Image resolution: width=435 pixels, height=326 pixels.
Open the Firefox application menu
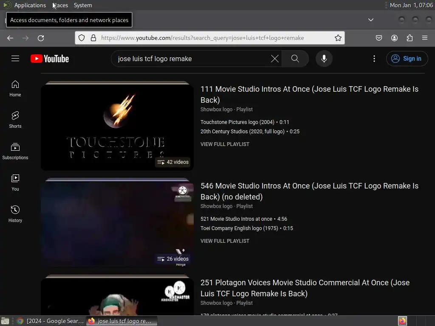425,38
